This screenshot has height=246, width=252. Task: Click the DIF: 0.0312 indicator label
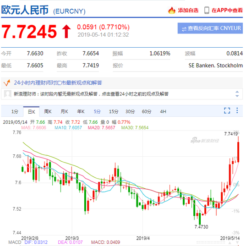36,242
